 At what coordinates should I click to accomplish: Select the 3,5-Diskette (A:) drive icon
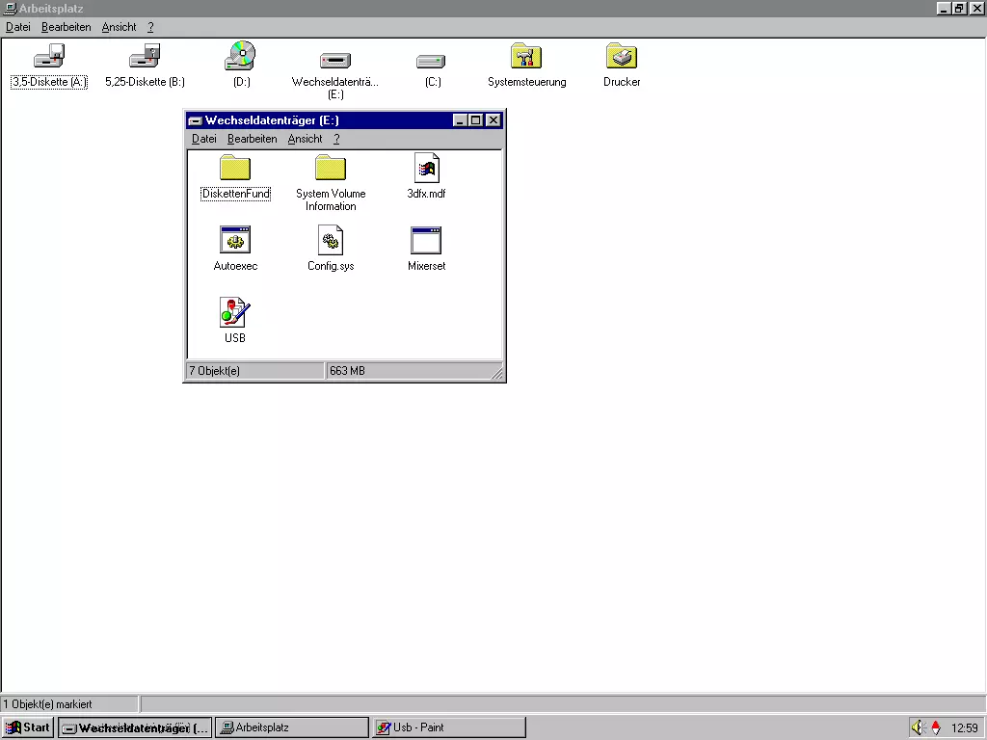tap(49, 56)
